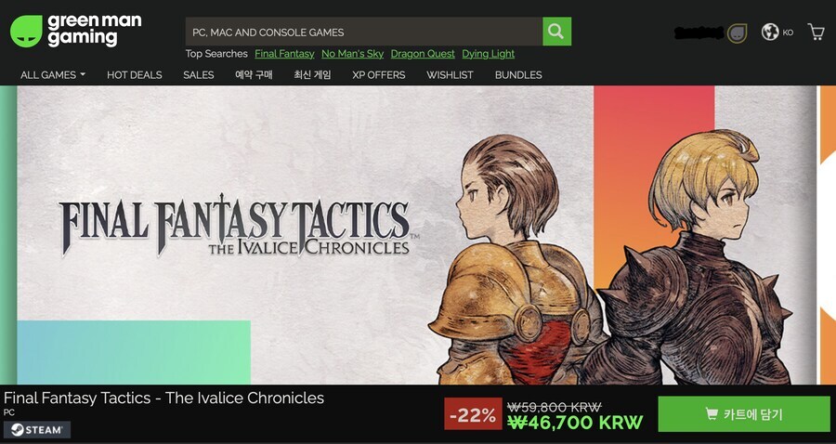Open the user profile avatar icon
Image resolution: width=836 pixels, height=444 pixels.
click(x=737, y=33)
